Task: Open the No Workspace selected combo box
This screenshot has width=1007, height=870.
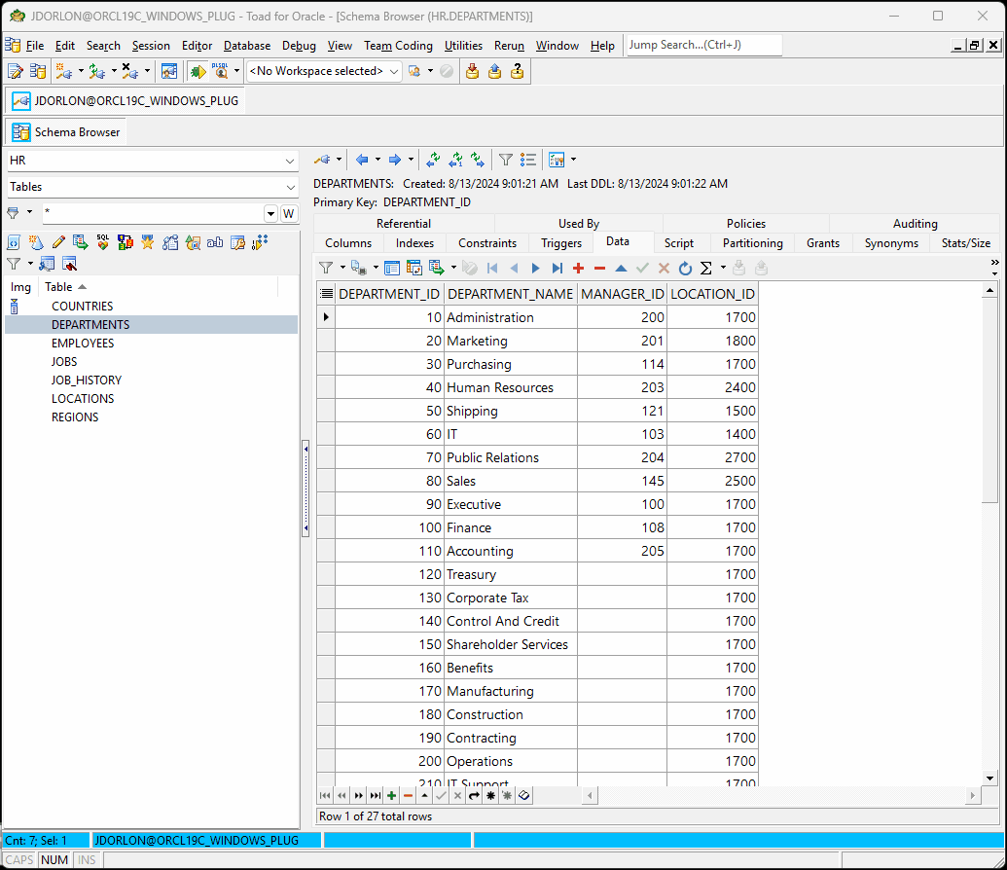Action: 324,71
